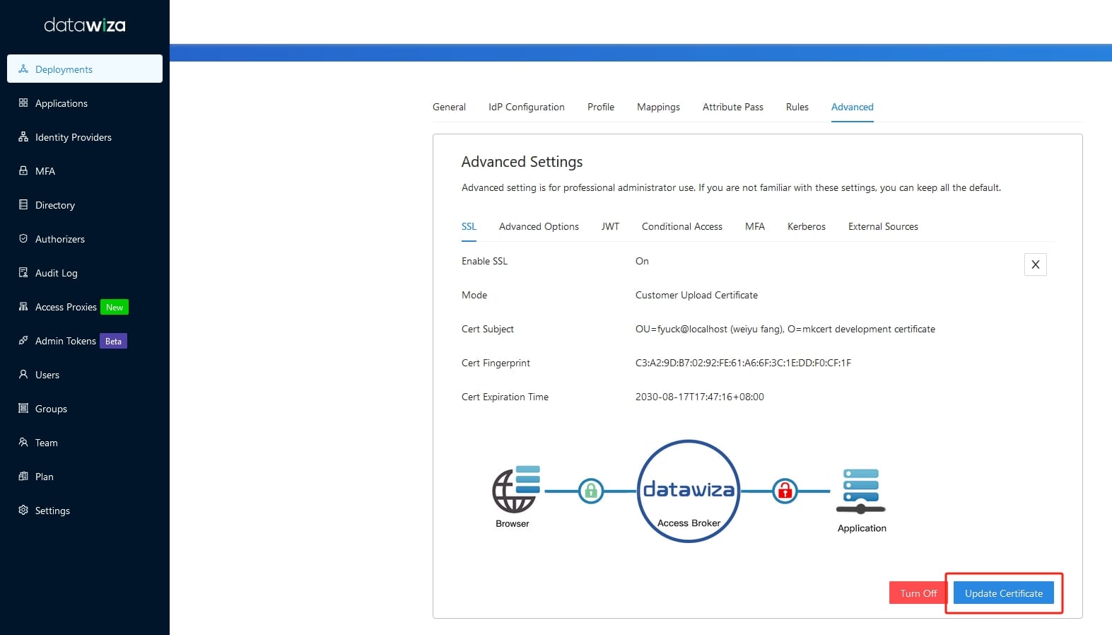Click the datawiza Access Broker circle
1112x635 pixels.
689,491
